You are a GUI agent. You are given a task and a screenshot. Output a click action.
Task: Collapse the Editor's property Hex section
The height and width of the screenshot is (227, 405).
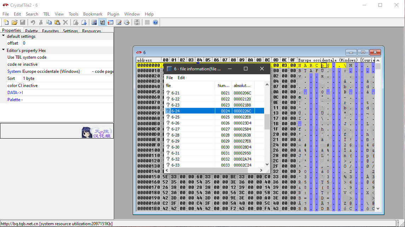coord(4,50)
